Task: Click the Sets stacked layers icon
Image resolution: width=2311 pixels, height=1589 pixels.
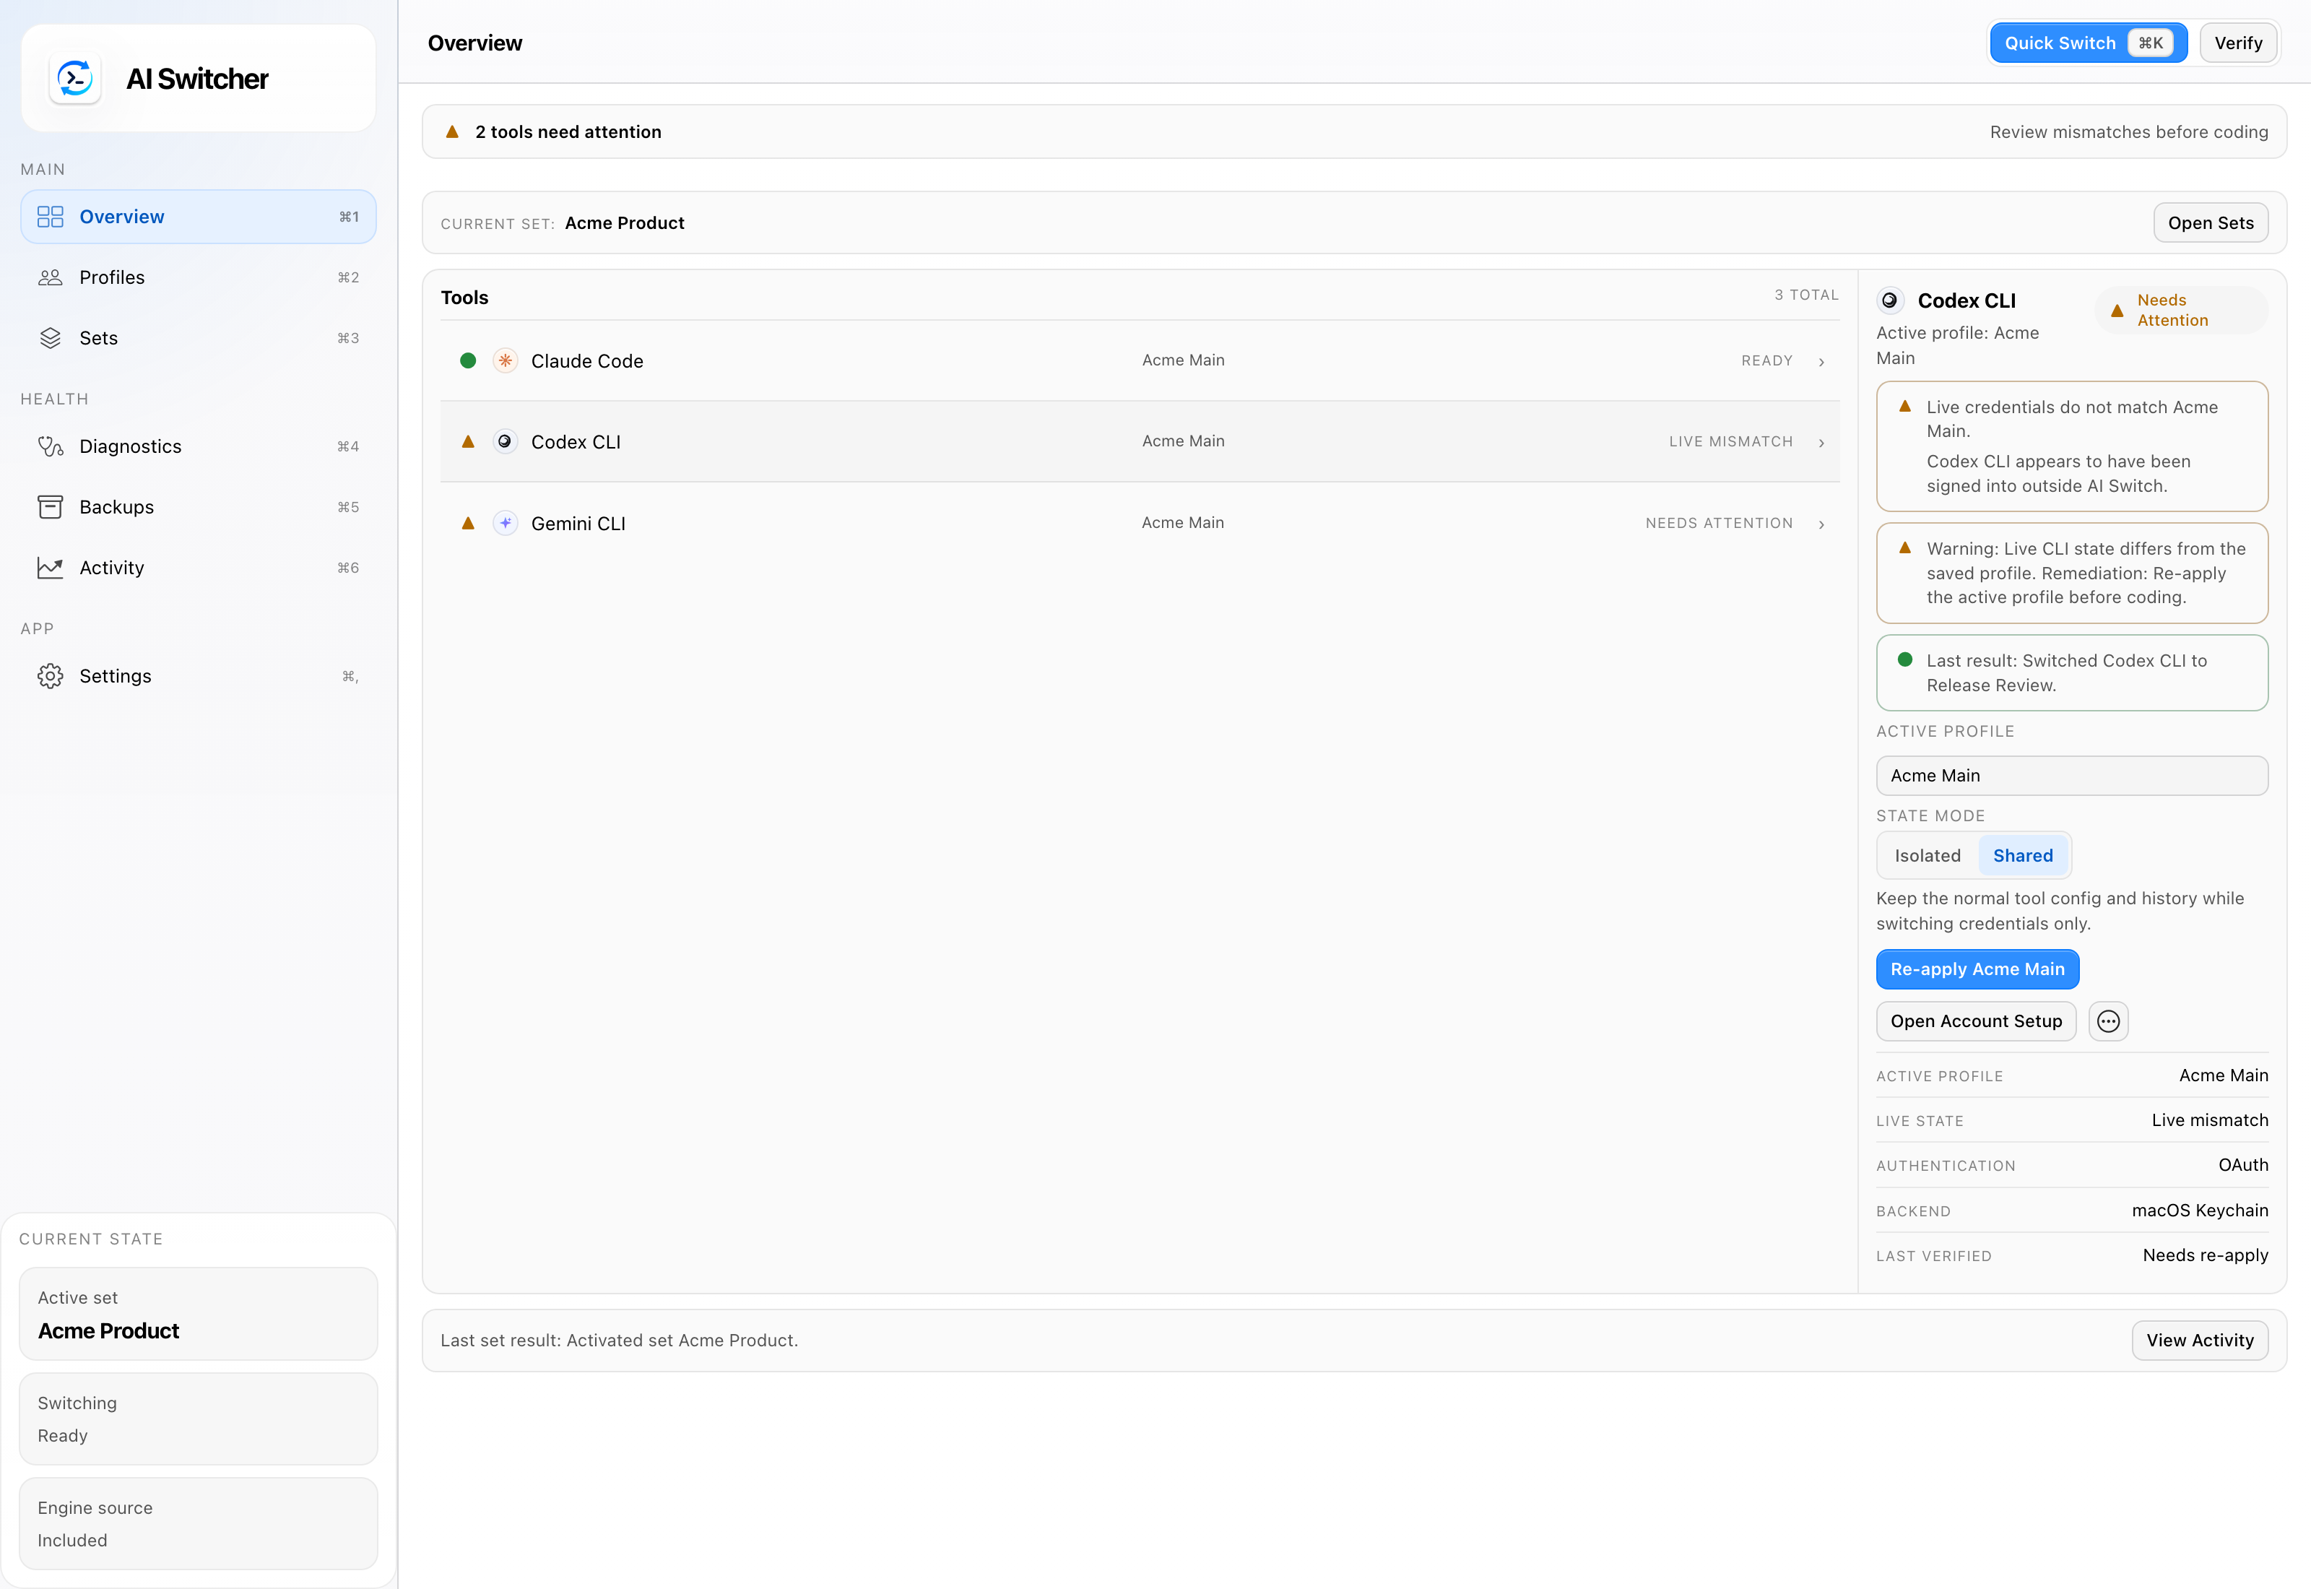Action: coord(50,339)
